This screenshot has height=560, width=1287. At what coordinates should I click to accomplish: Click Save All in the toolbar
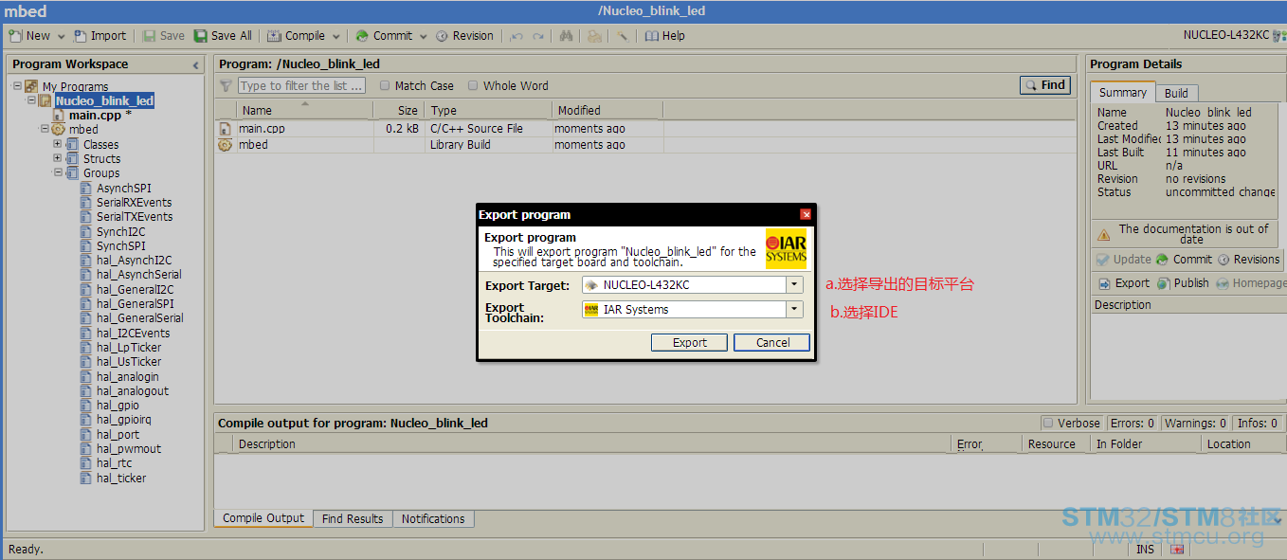click(224, 36)
